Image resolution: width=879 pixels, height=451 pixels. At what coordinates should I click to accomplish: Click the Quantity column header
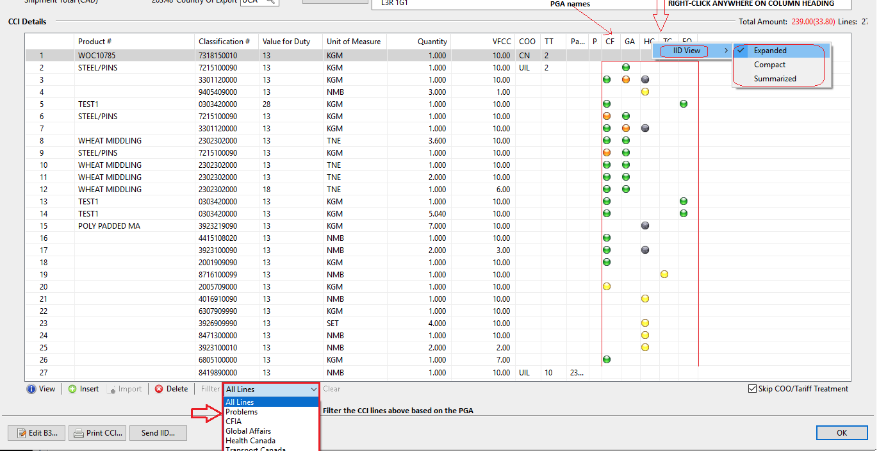419,42
